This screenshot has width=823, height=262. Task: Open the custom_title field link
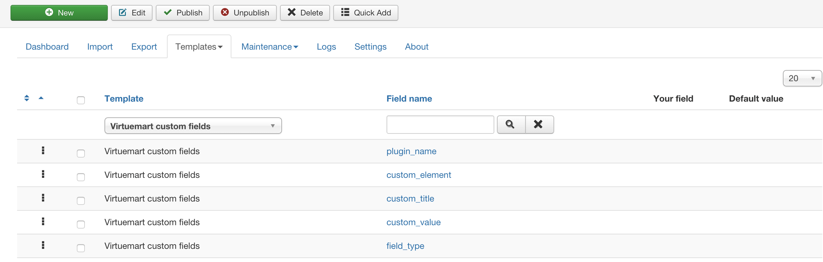[410, 199]
